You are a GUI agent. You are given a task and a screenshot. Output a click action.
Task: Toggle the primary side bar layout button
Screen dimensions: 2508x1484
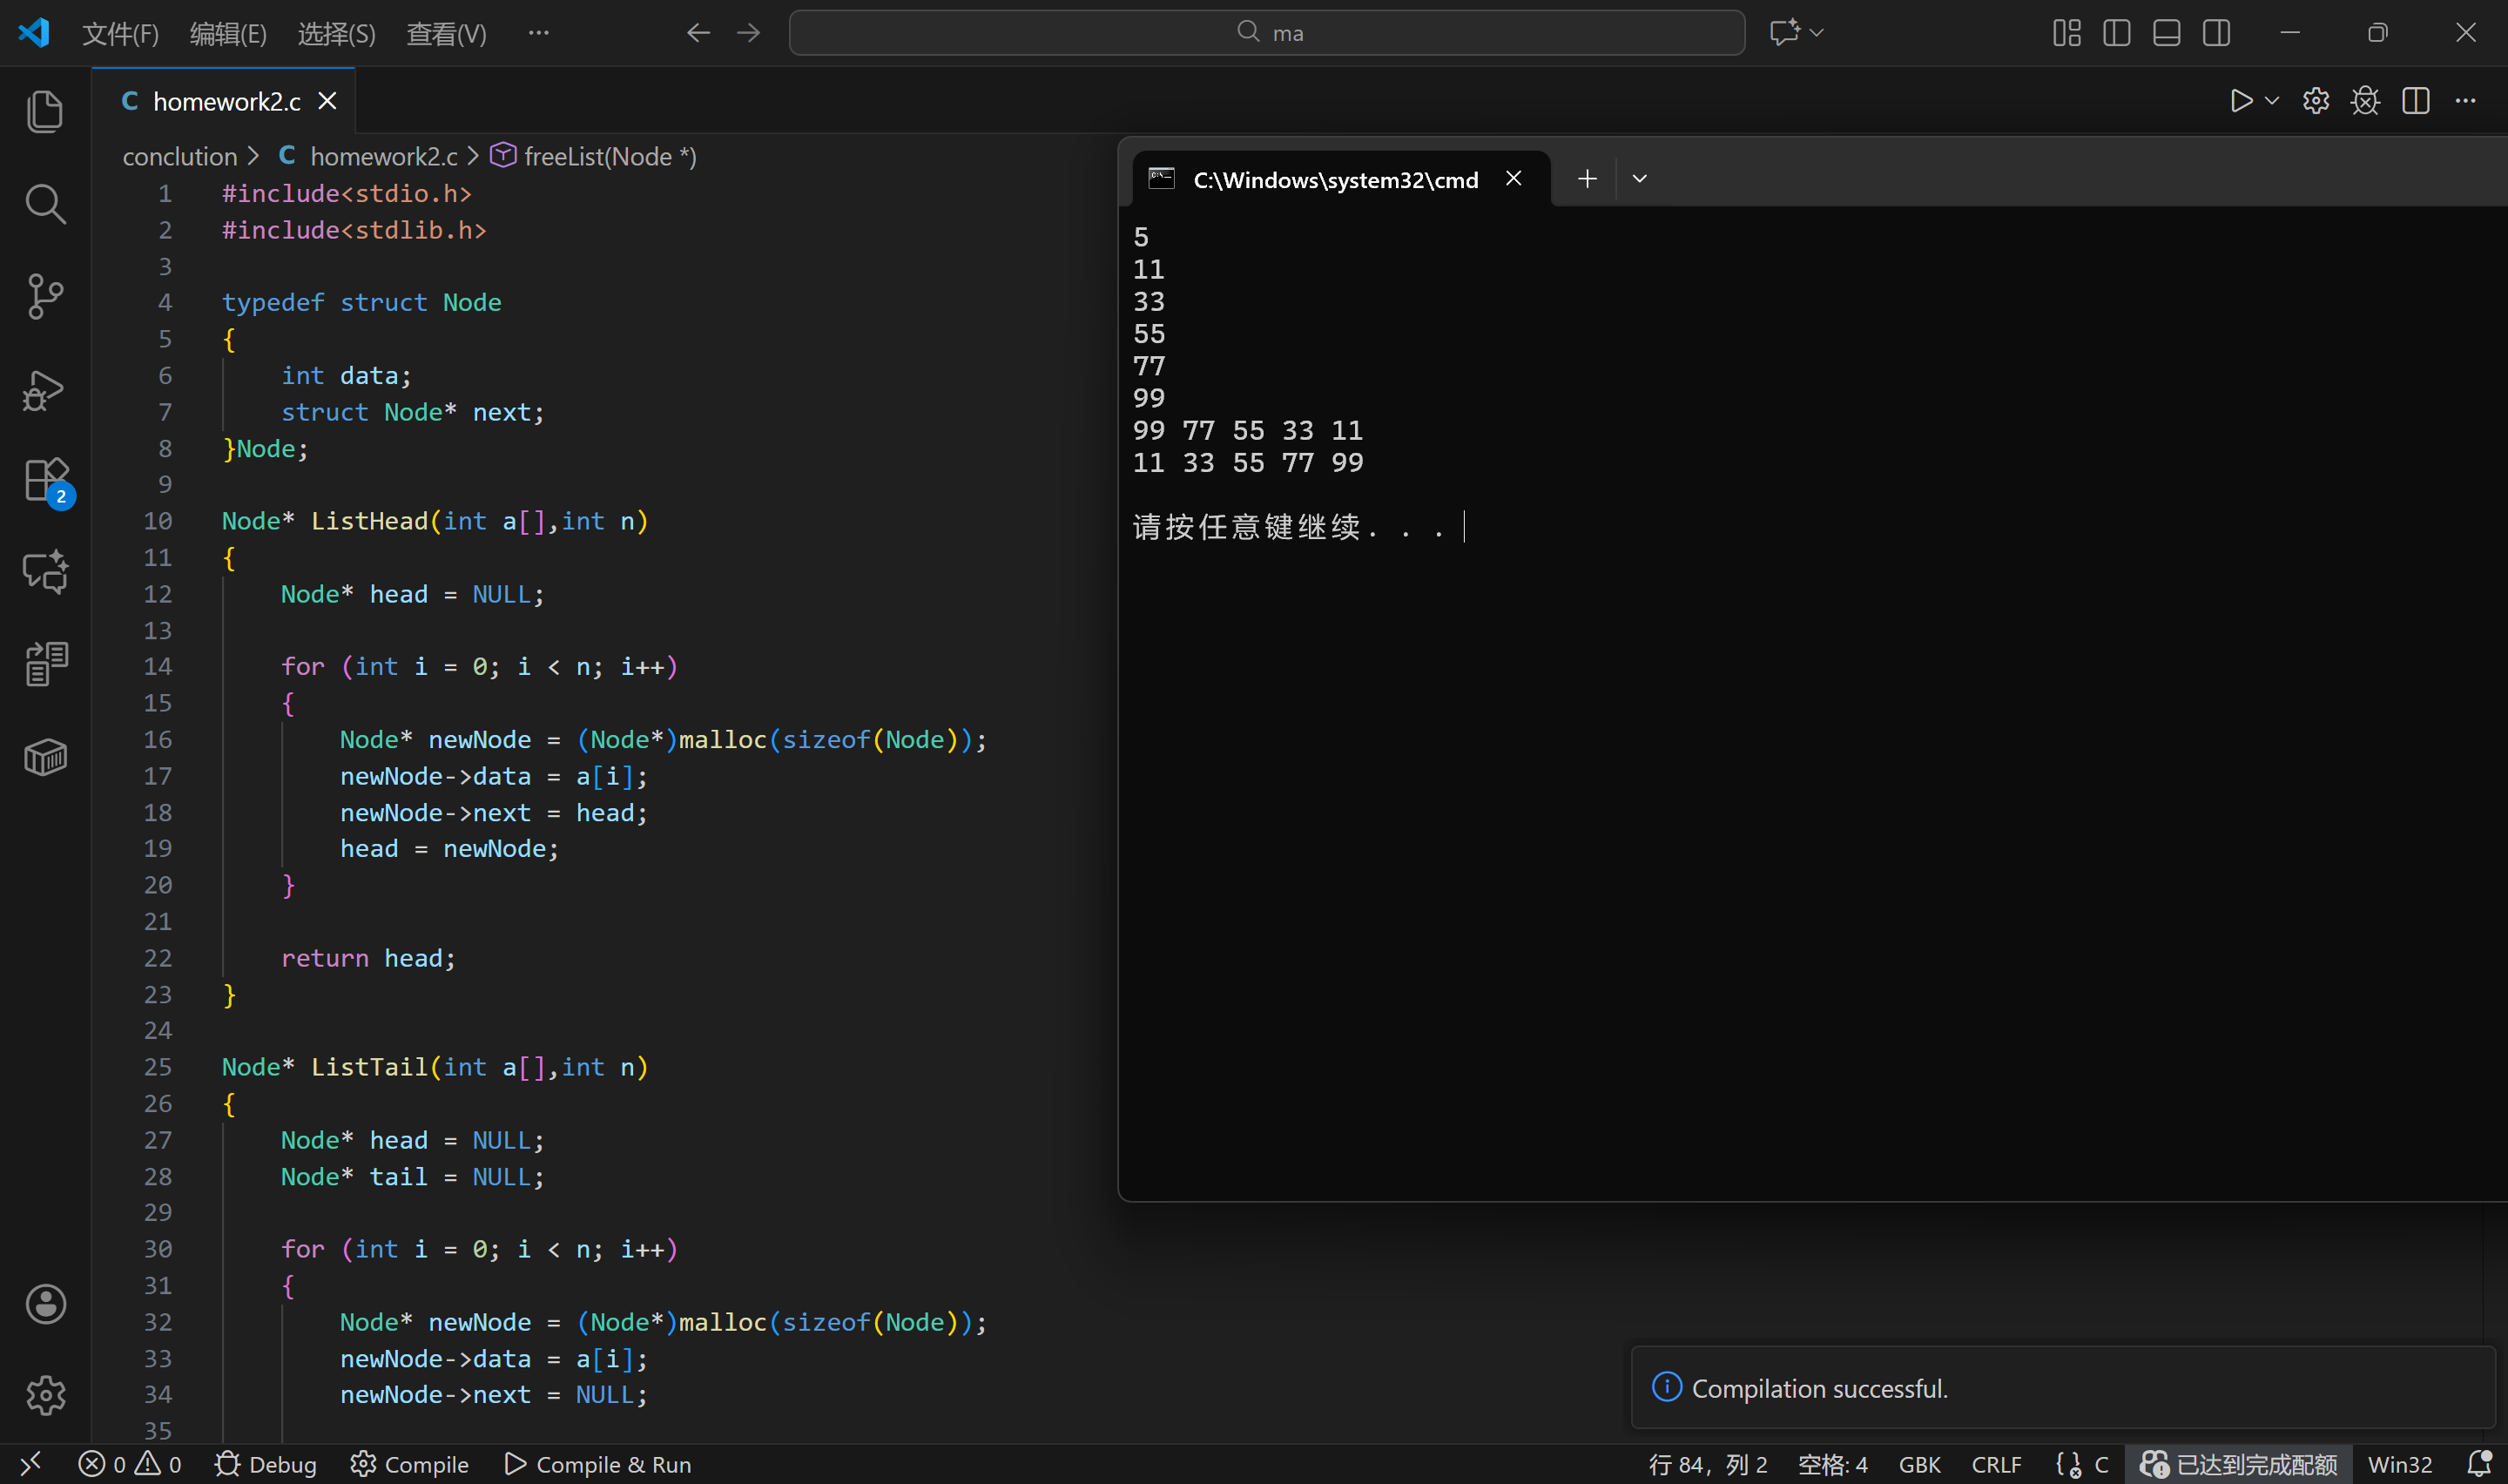[2116, 33]
